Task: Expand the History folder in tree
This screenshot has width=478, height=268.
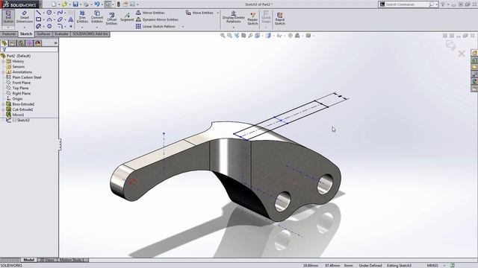Action: [3, 61]
